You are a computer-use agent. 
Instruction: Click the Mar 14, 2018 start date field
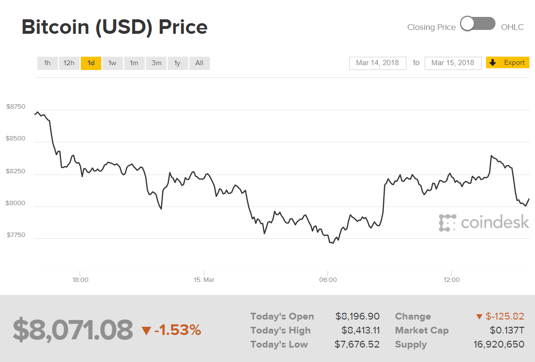point(377,63)
